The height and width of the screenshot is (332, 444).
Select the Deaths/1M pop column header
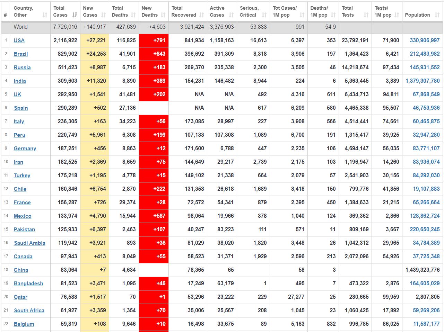pos(319,11)
